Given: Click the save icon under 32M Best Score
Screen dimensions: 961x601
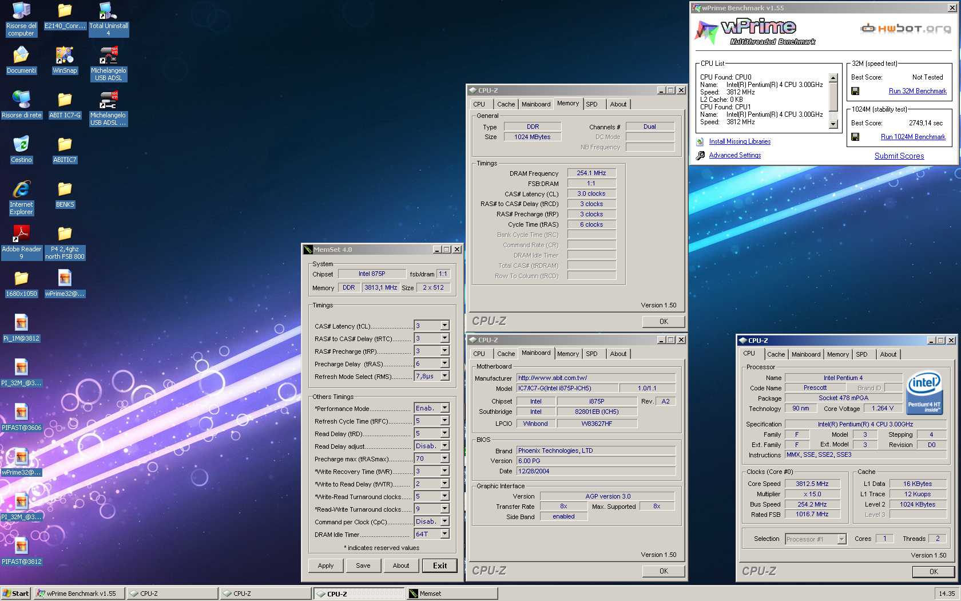Looking at the screenshot, I should (855, 91).
